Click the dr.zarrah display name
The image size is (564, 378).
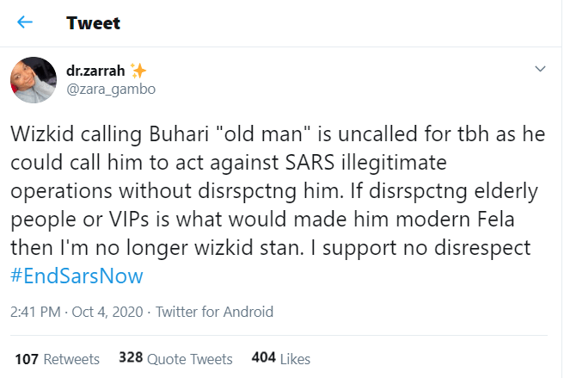pyautogui.click(x=93, y=71)
